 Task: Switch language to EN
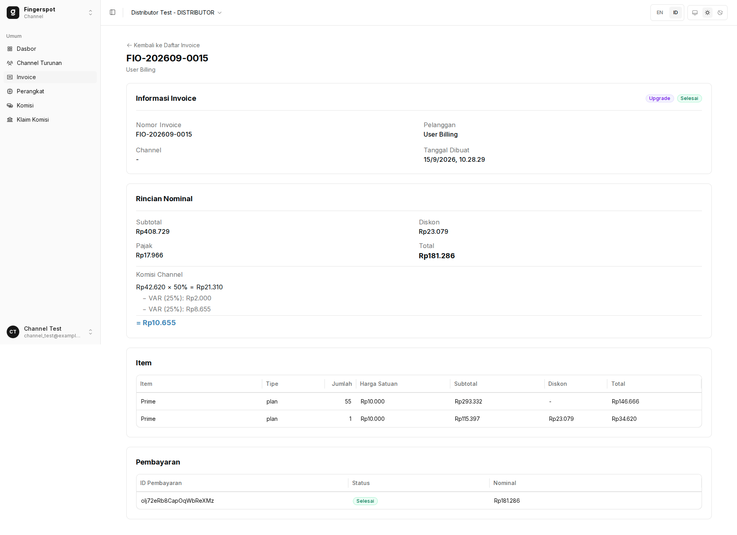660,13
